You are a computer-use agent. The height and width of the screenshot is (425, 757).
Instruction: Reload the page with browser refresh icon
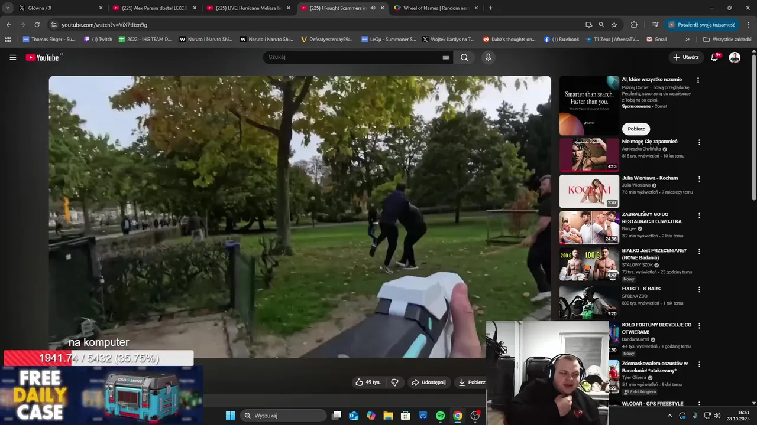click(37, 25)
